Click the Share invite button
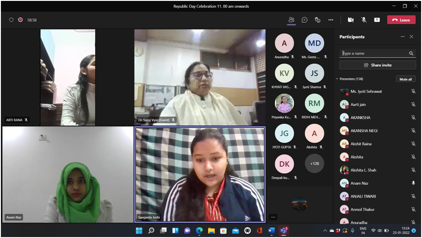This screenshot has height=238, width=422. coord(377,65)
